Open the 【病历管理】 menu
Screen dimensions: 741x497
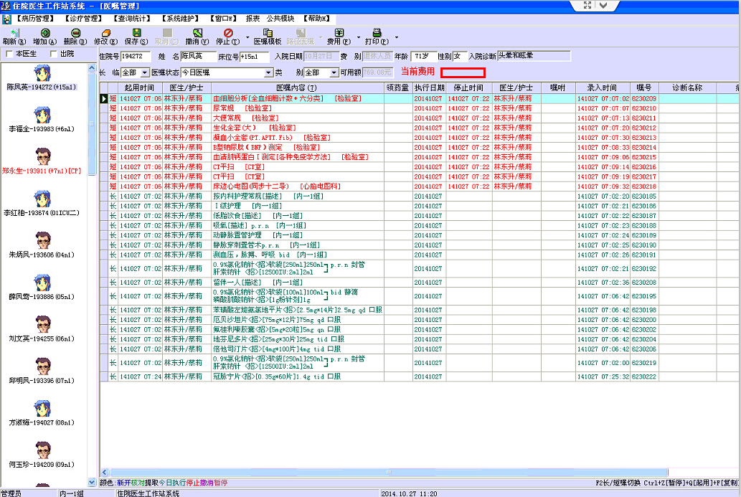(35, 19)
